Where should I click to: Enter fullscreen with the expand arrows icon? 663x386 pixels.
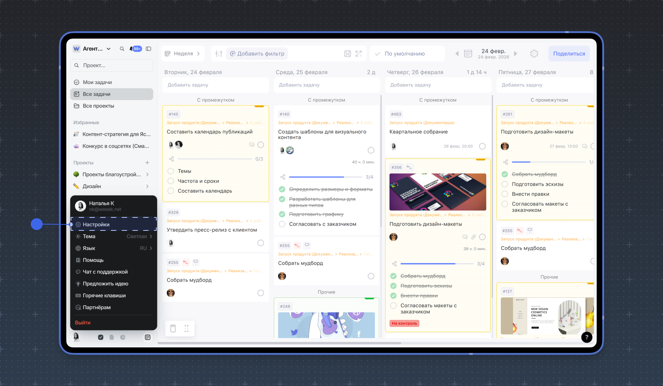tap(359, 54)
